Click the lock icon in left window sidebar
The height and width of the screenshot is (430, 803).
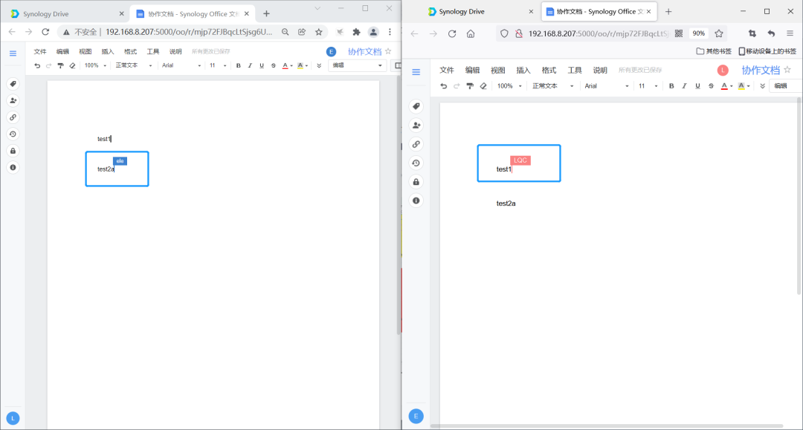click(13, 151)
